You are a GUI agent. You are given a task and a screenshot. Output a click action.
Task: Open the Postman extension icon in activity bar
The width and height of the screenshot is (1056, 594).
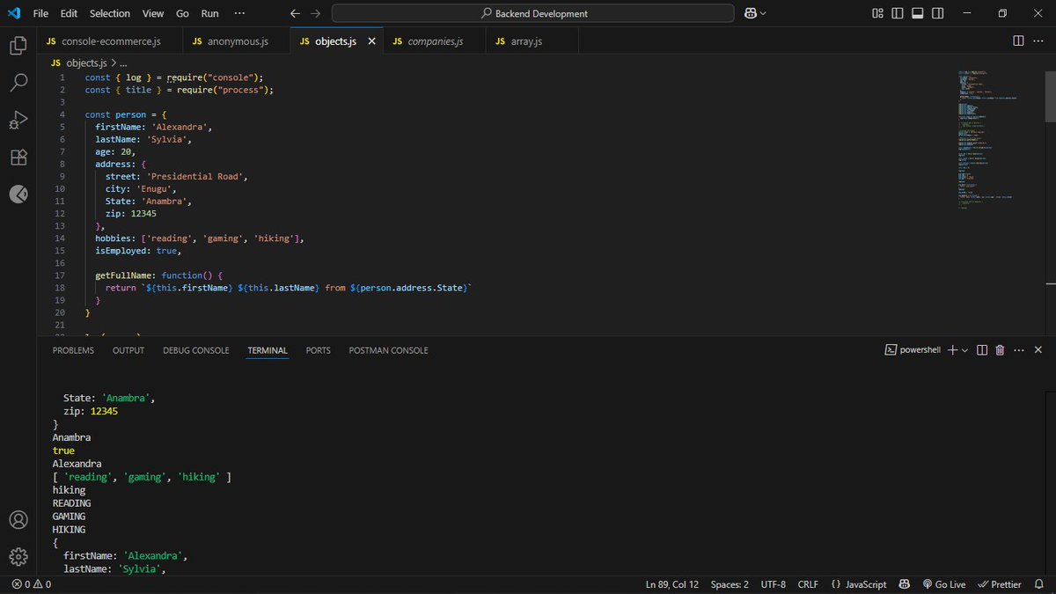point(18,194)
